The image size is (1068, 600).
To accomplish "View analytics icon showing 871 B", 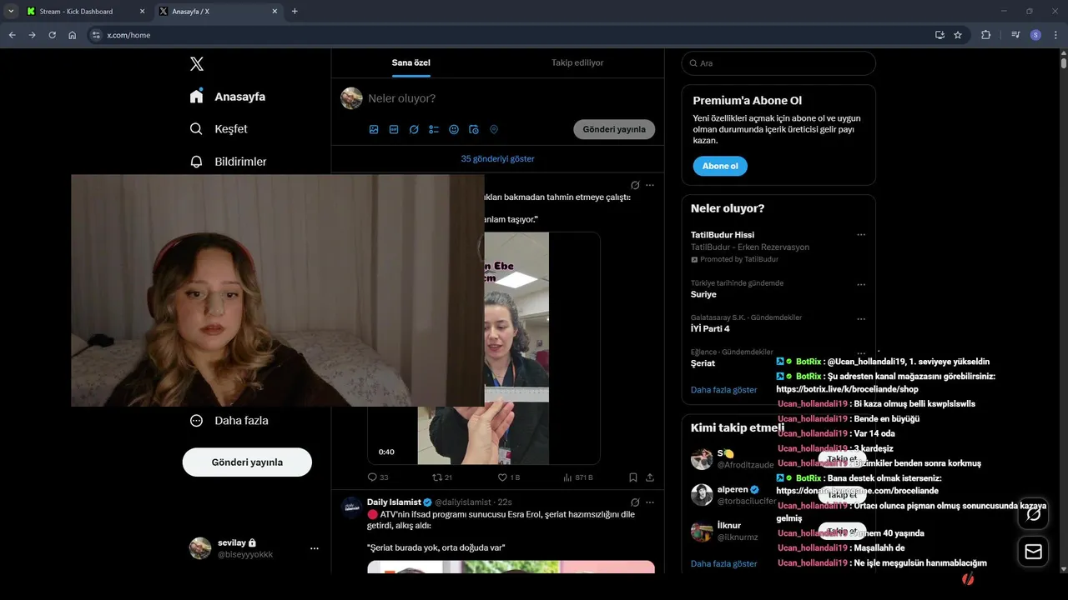I will click(x=577, y=477).
